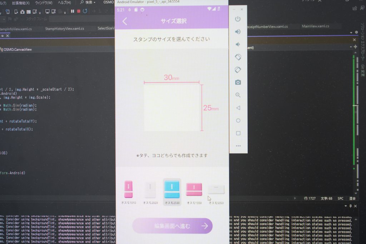Power off the emulator with the power icon
The width and height of the screenshot is (366, 244).
click(238, 19)
